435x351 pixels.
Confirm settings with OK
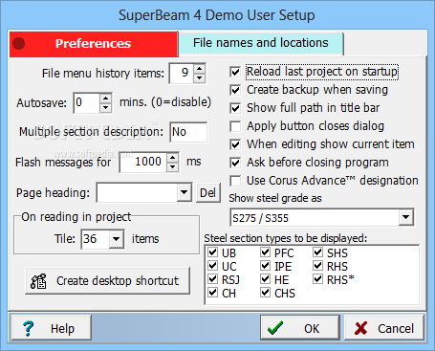pyautogui.click(x=300, y=328)
